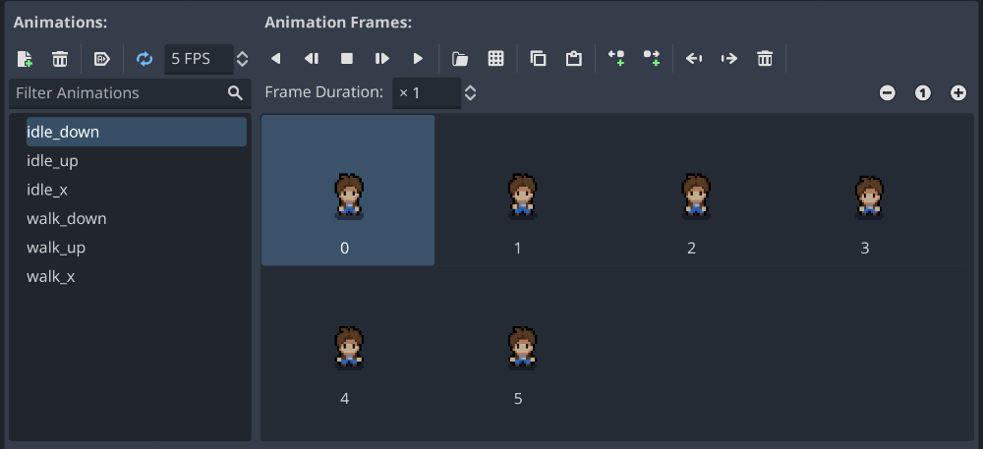This screenshot has width=983, height=449.
Task: Click the FPS stepper arrows
Action: 243,59
